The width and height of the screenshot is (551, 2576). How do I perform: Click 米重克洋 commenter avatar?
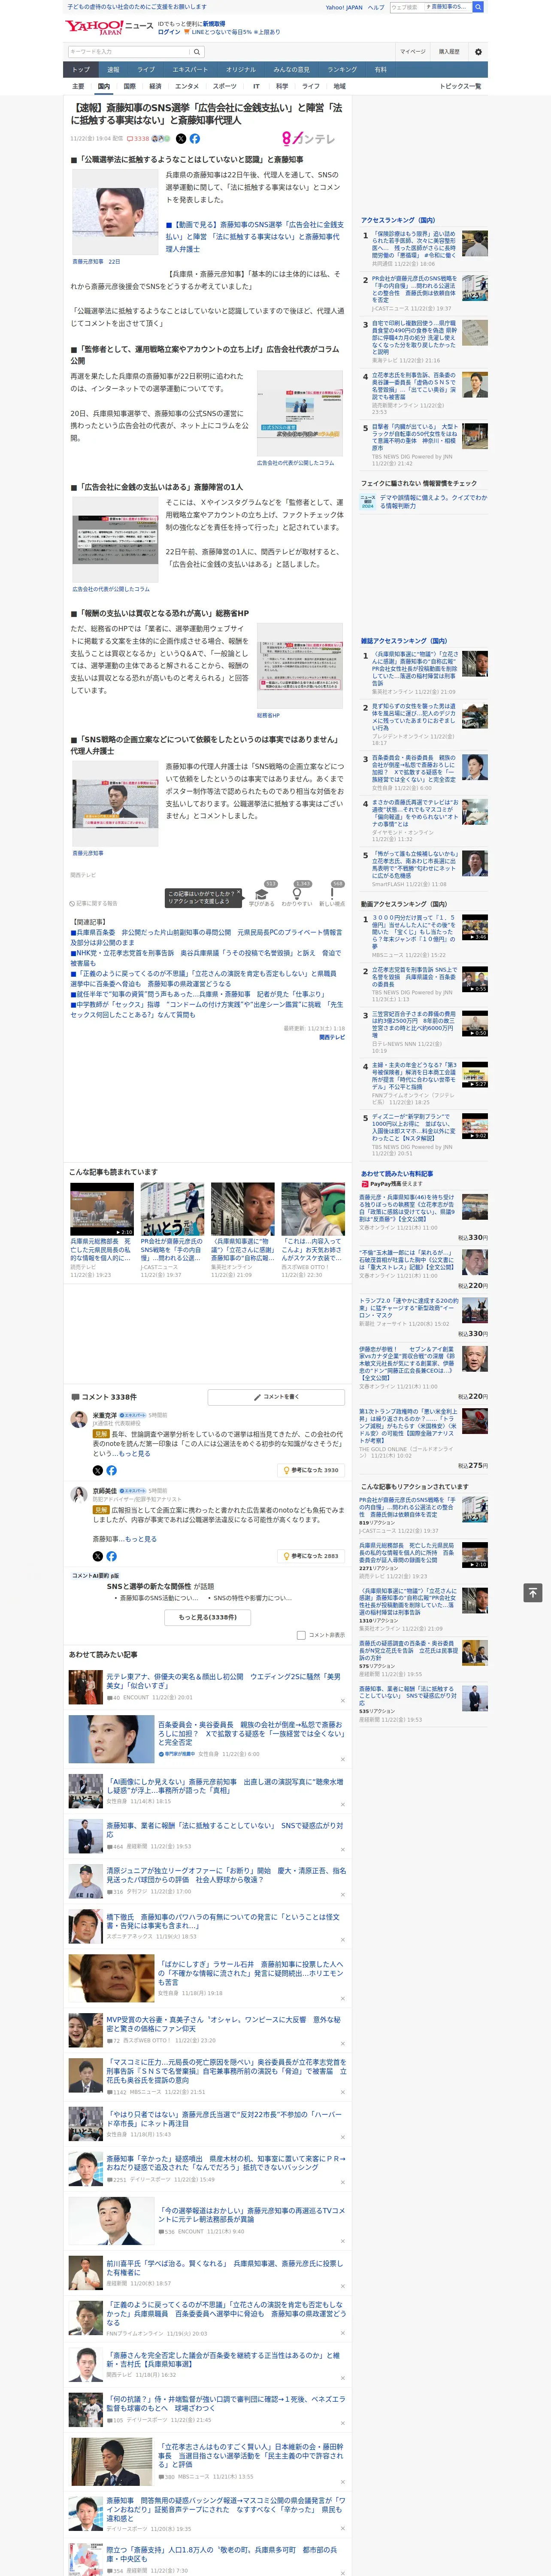point(78,1419)
